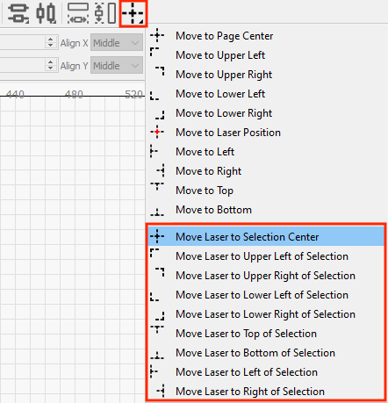Choose Move Laser to Selection Center
388x403 pixels.
click(x=266, y=236)
